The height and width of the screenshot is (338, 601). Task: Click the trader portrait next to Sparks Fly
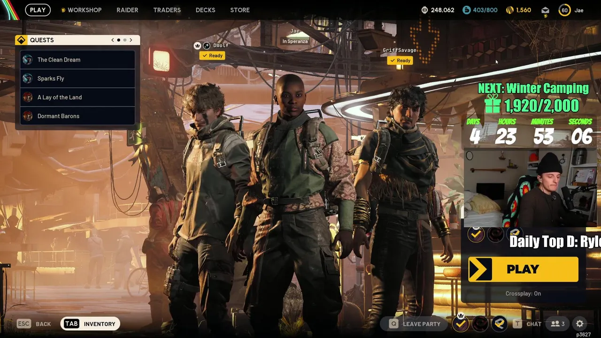[x=28, y=78]
